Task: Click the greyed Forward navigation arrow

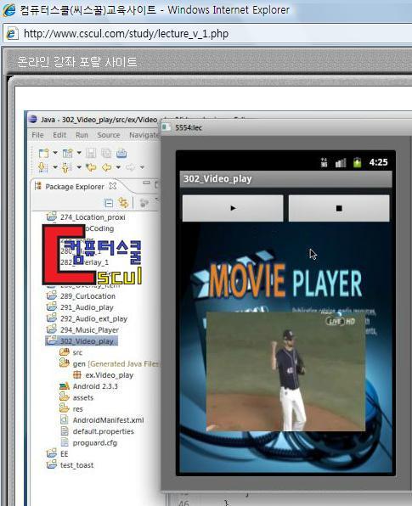Action: coord(131,167)
